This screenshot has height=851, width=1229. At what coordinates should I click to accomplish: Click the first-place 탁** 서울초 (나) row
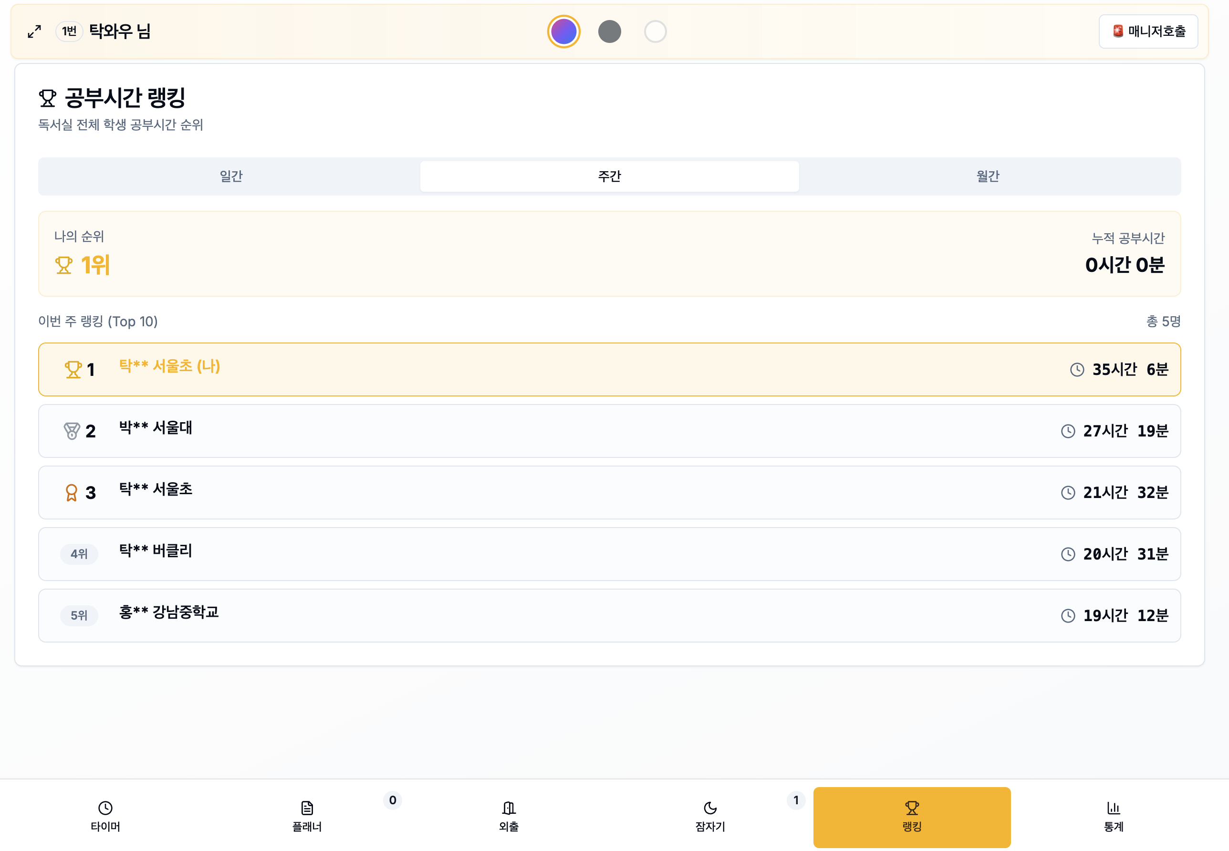tap(609, 370)
